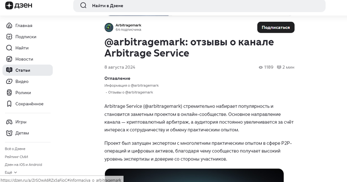Jump to Отзывы о @arbitragemark section

[x=130, y=92]
